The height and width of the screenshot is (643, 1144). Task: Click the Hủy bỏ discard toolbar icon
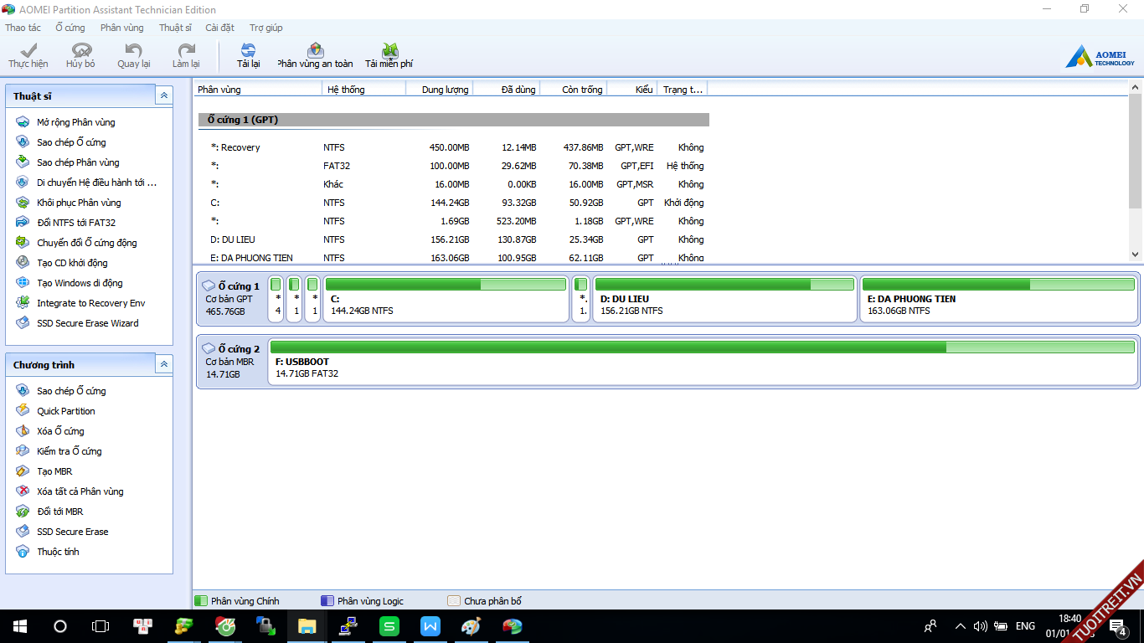pyautogui.click(x=81, y=51)
